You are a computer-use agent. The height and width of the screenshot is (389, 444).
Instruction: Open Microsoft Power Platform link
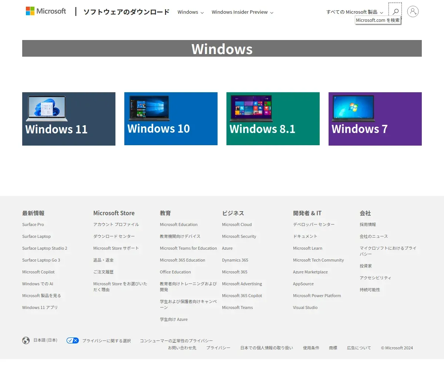point(317,296)
